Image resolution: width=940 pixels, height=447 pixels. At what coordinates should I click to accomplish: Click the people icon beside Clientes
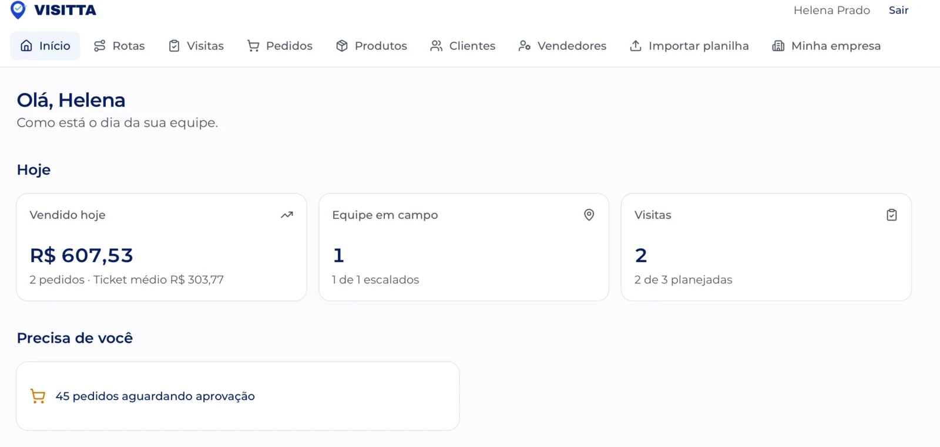437,46
